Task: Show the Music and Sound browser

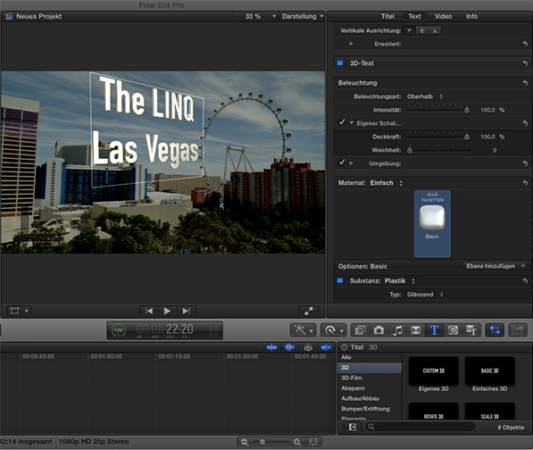Action: (x=397, y=330)
